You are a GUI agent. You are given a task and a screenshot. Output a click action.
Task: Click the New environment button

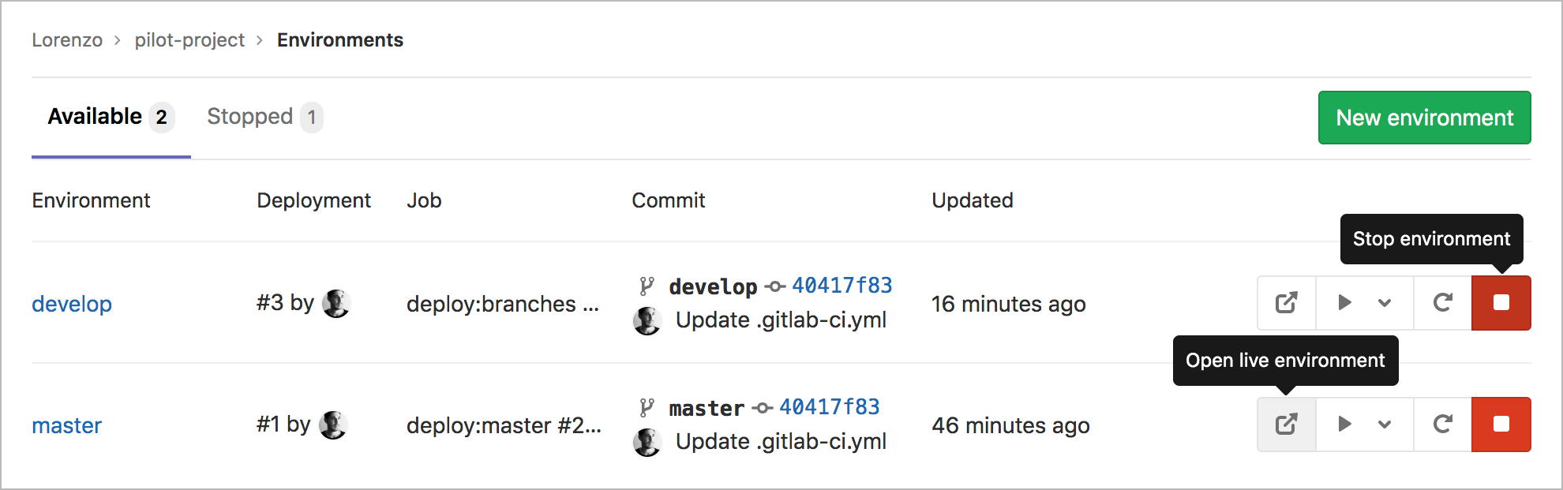point(1425,118)
